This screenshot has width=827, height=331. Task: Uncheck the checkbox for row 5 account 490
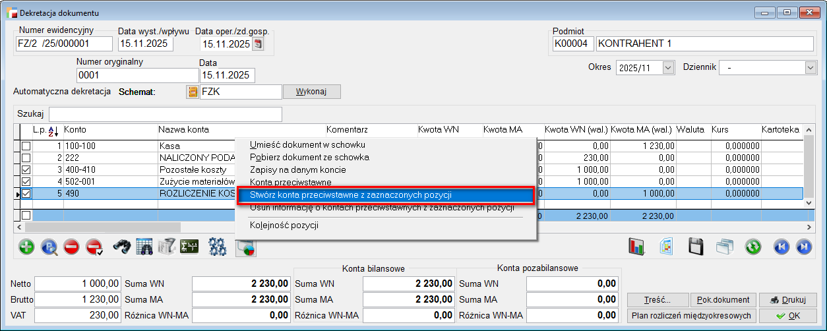(26, 194)
